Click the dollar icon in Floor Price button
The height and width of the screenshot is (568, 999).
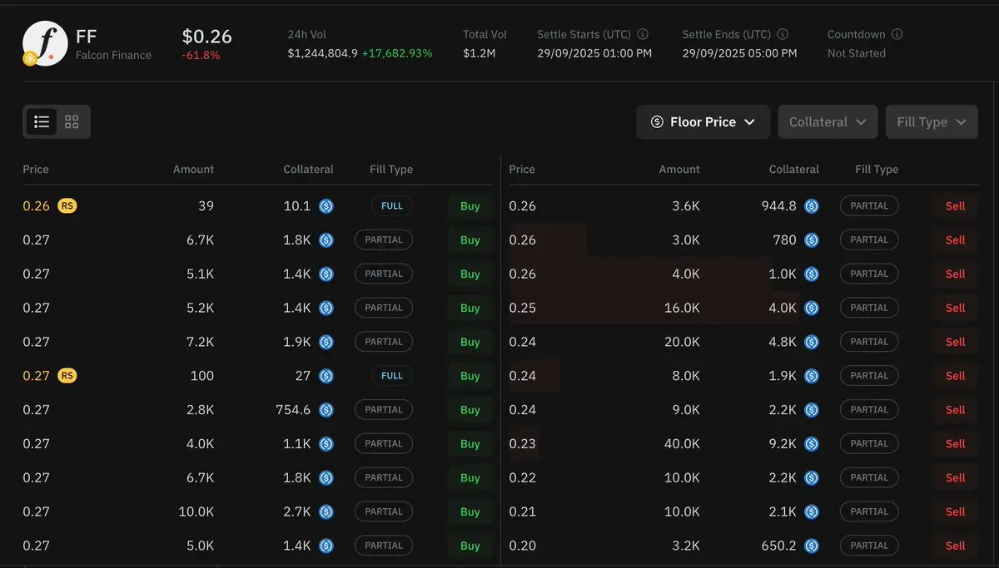[657, 121]
